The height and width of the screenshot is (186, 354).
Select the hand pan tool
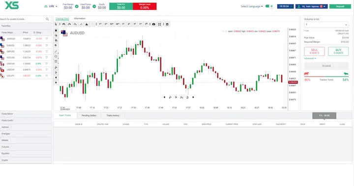(x=56, y=45)
